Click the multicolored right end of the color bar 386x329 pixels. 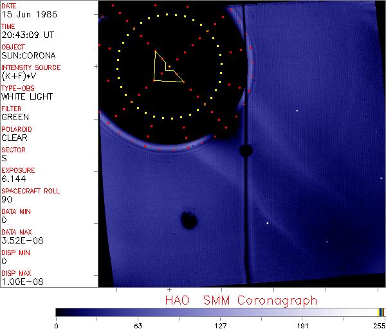point(381,312)
